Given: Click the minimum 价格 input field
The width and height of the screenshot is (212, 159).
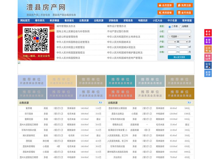Looking at the screenshot, I should (172, 52).
